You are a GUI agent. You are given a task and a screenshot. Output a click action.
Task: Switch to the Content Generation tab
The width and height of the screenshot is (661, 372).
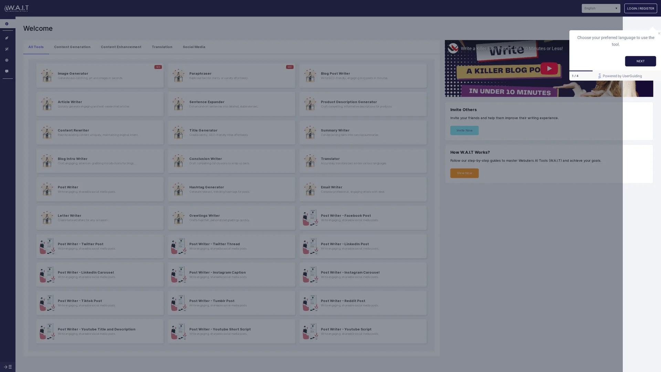click(72, 47)
